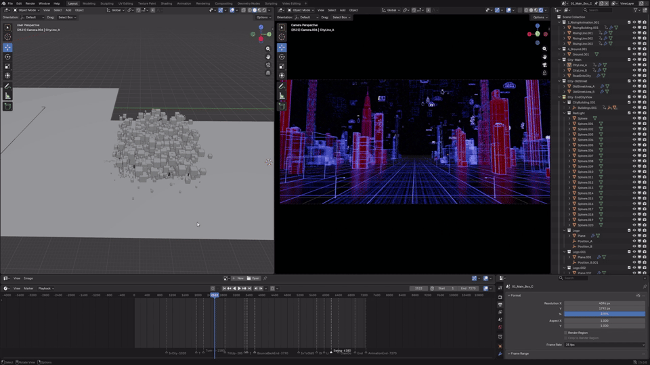Image resolution: width=650 pixels, height=365 pixels.
Task: Open the Marker menu in timeline
Action: 28,289
